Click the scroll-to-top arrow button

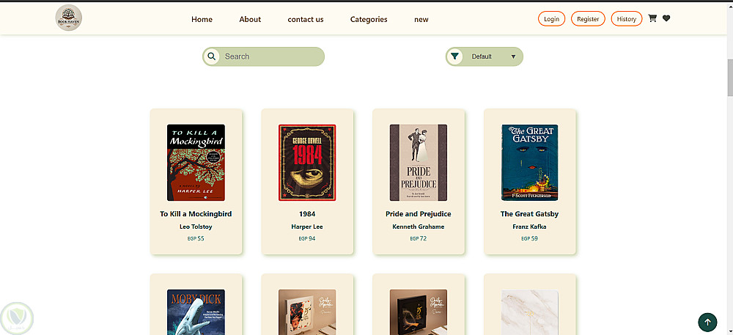(x=707, y=322)
